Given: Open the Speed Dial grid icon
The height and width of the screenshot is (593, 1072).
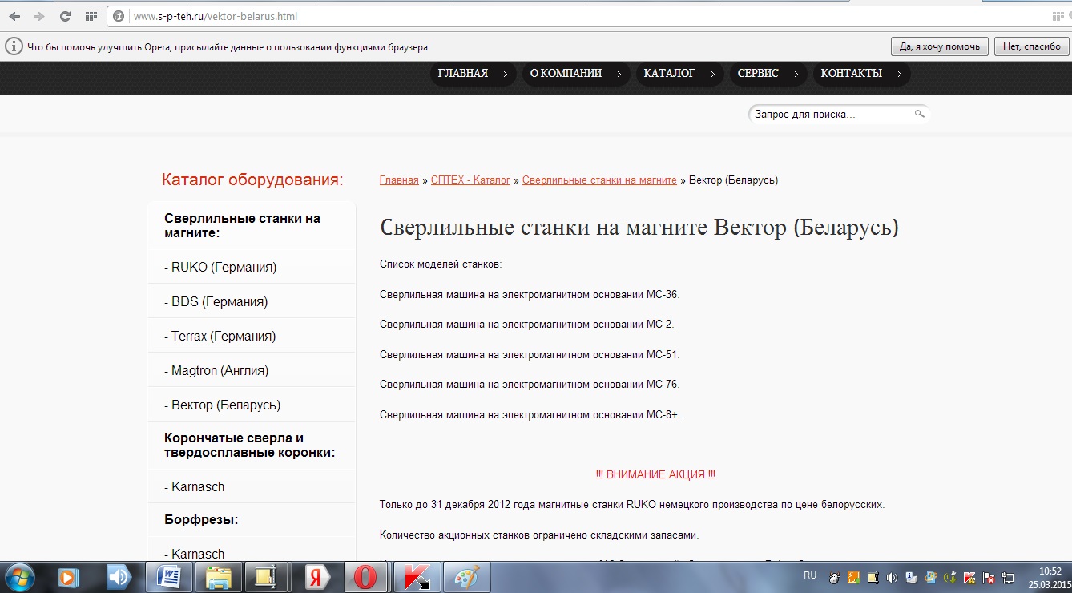Looking at the screenshot, I should tap(91, 16).
